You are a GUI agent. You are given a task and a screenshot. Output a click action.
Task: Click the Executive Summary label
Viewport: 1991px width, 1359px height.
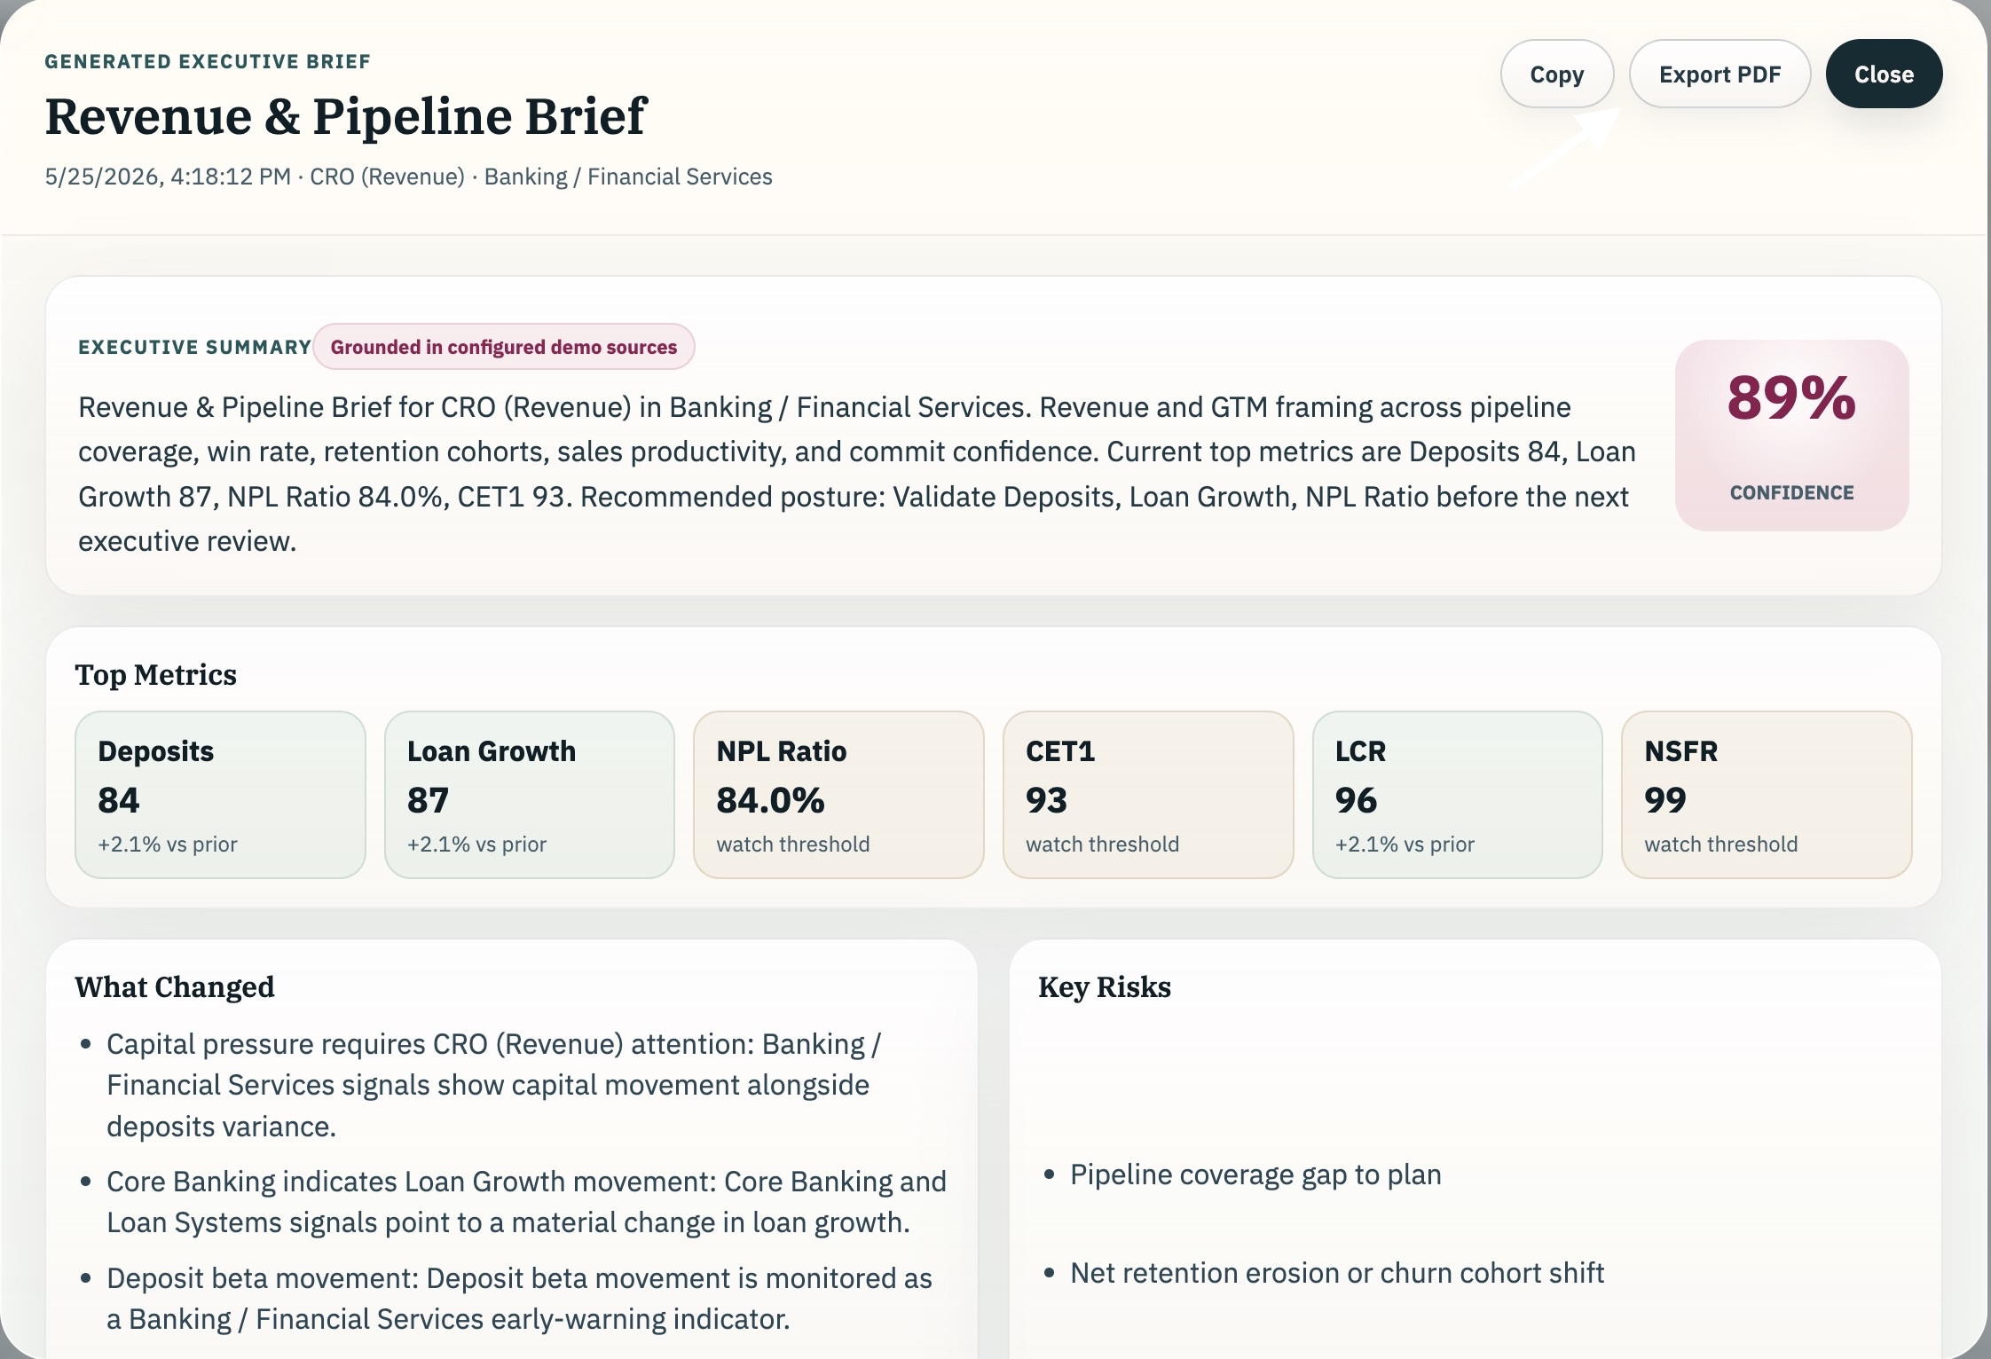tap(194, 347)
